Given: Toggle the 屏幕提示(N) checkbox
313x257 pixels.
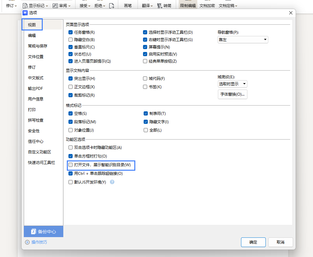Looking at the screenshot, I should click(145, 47).
